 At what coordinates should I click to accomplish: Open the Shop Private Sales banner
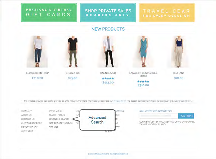(108, 13)
